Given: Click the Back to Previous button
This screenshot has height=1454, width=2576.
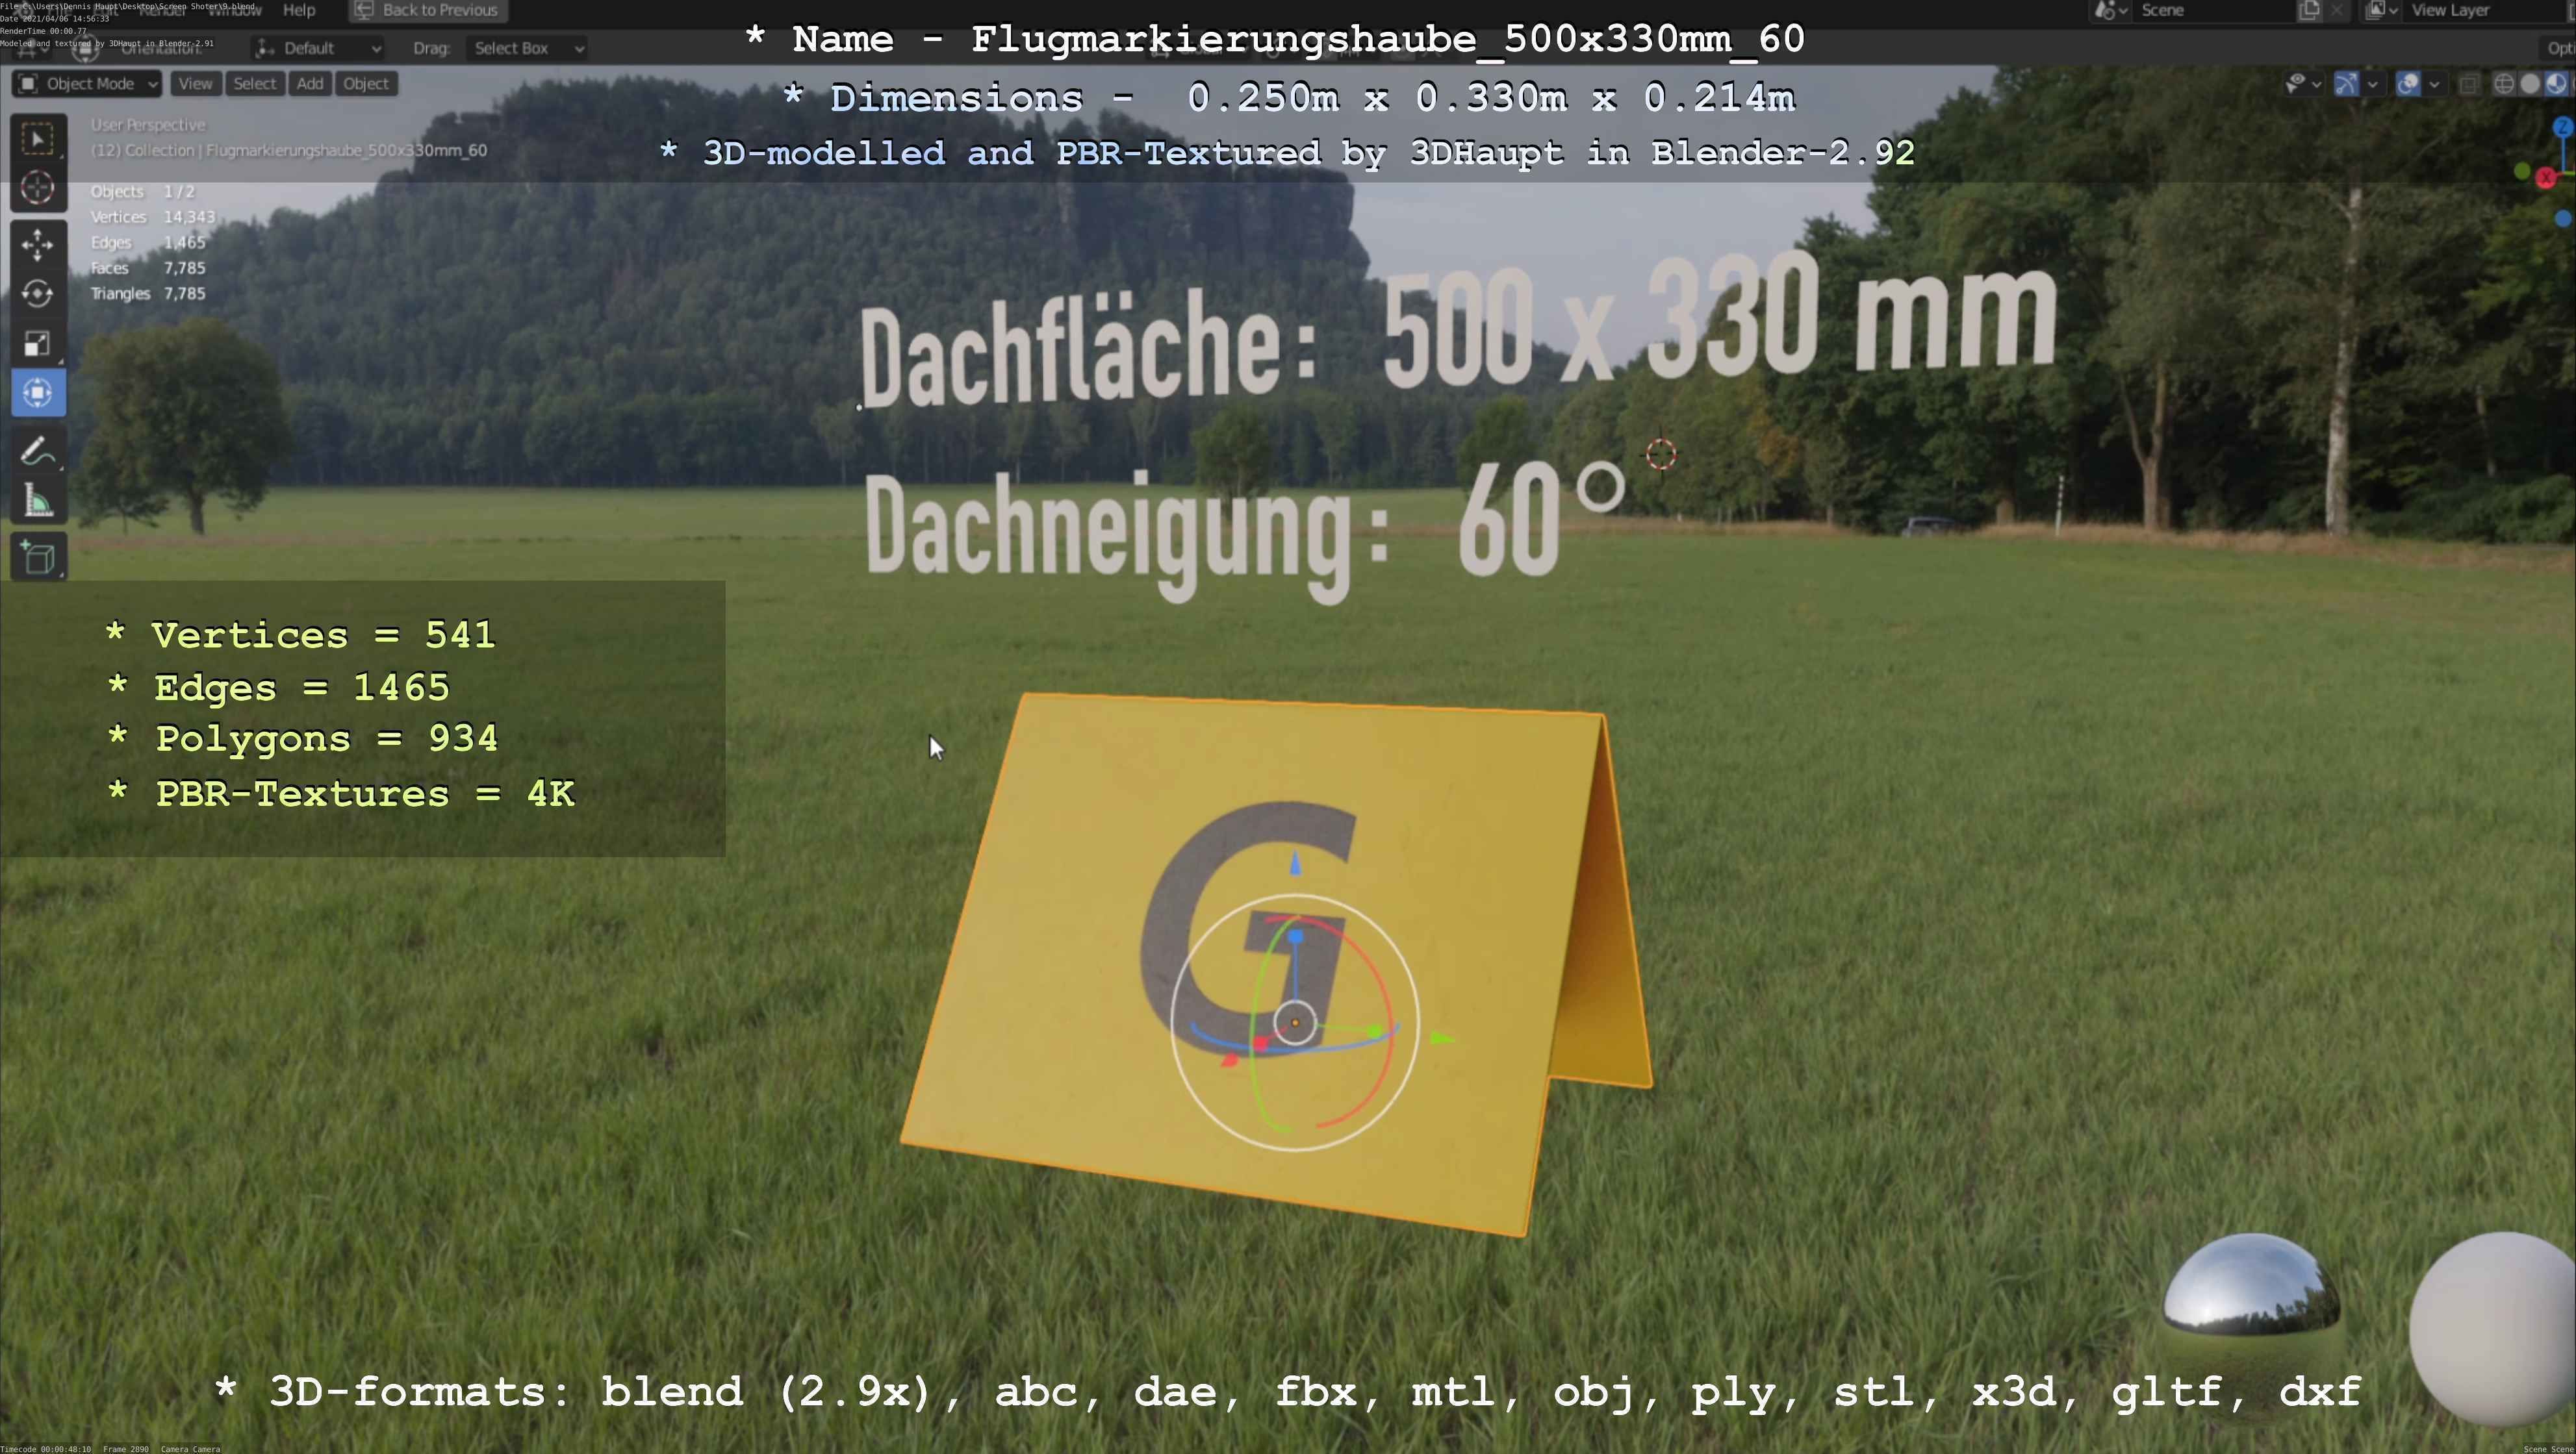Looking at the screenshot, I should point(427,10).
